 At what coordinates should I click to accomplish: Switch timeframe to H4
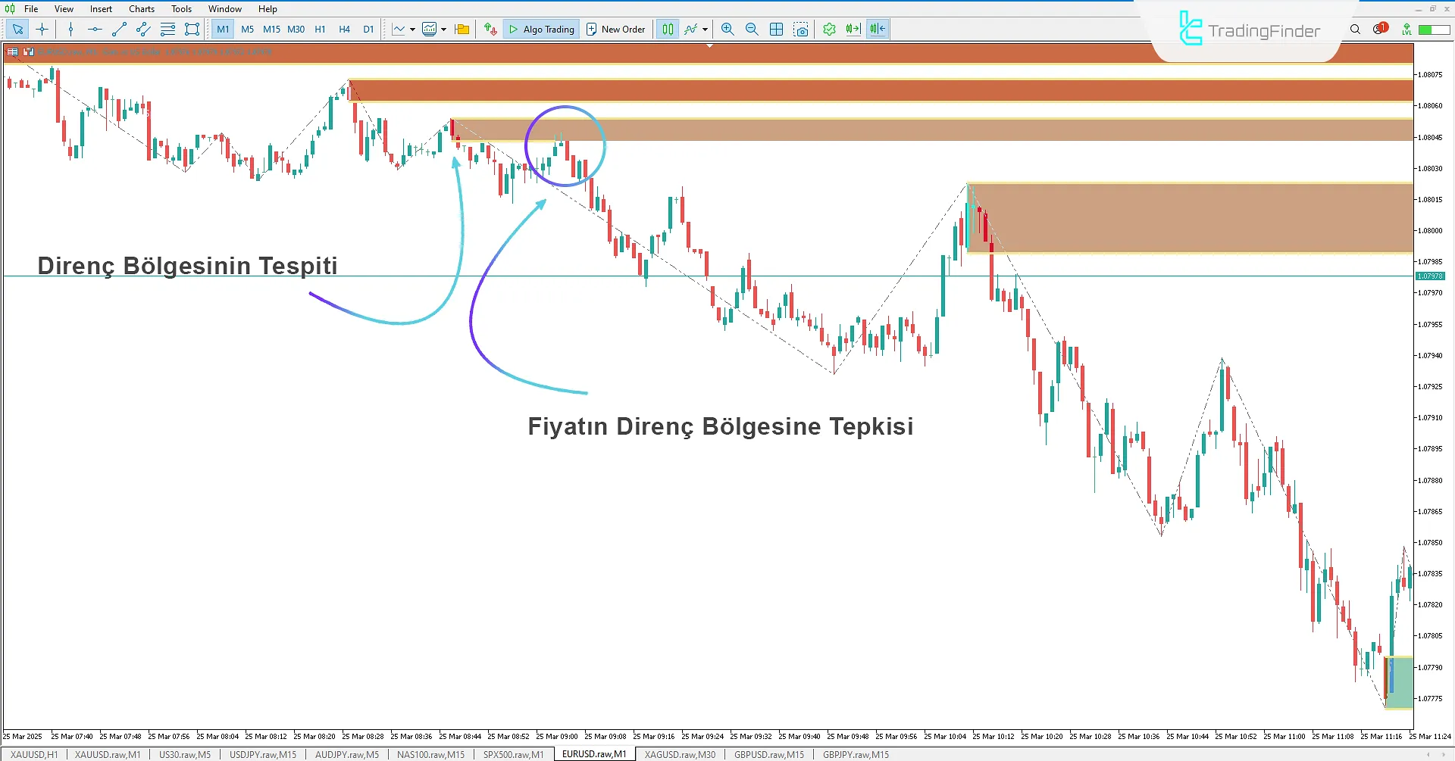pyautogui.click(x=344, y=30)
